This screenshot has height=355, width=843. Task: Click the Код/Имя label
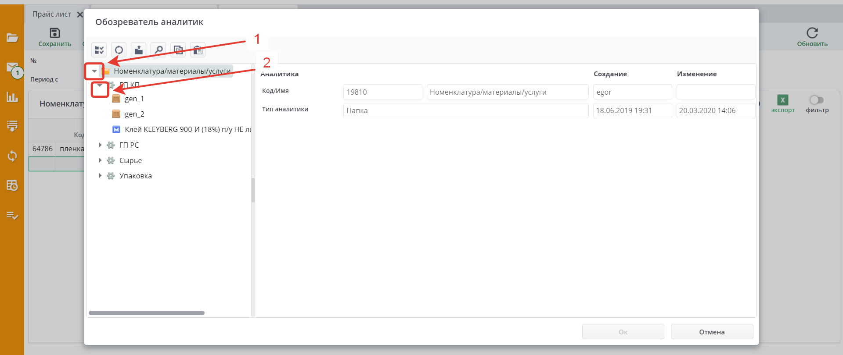tap(275, 91)
